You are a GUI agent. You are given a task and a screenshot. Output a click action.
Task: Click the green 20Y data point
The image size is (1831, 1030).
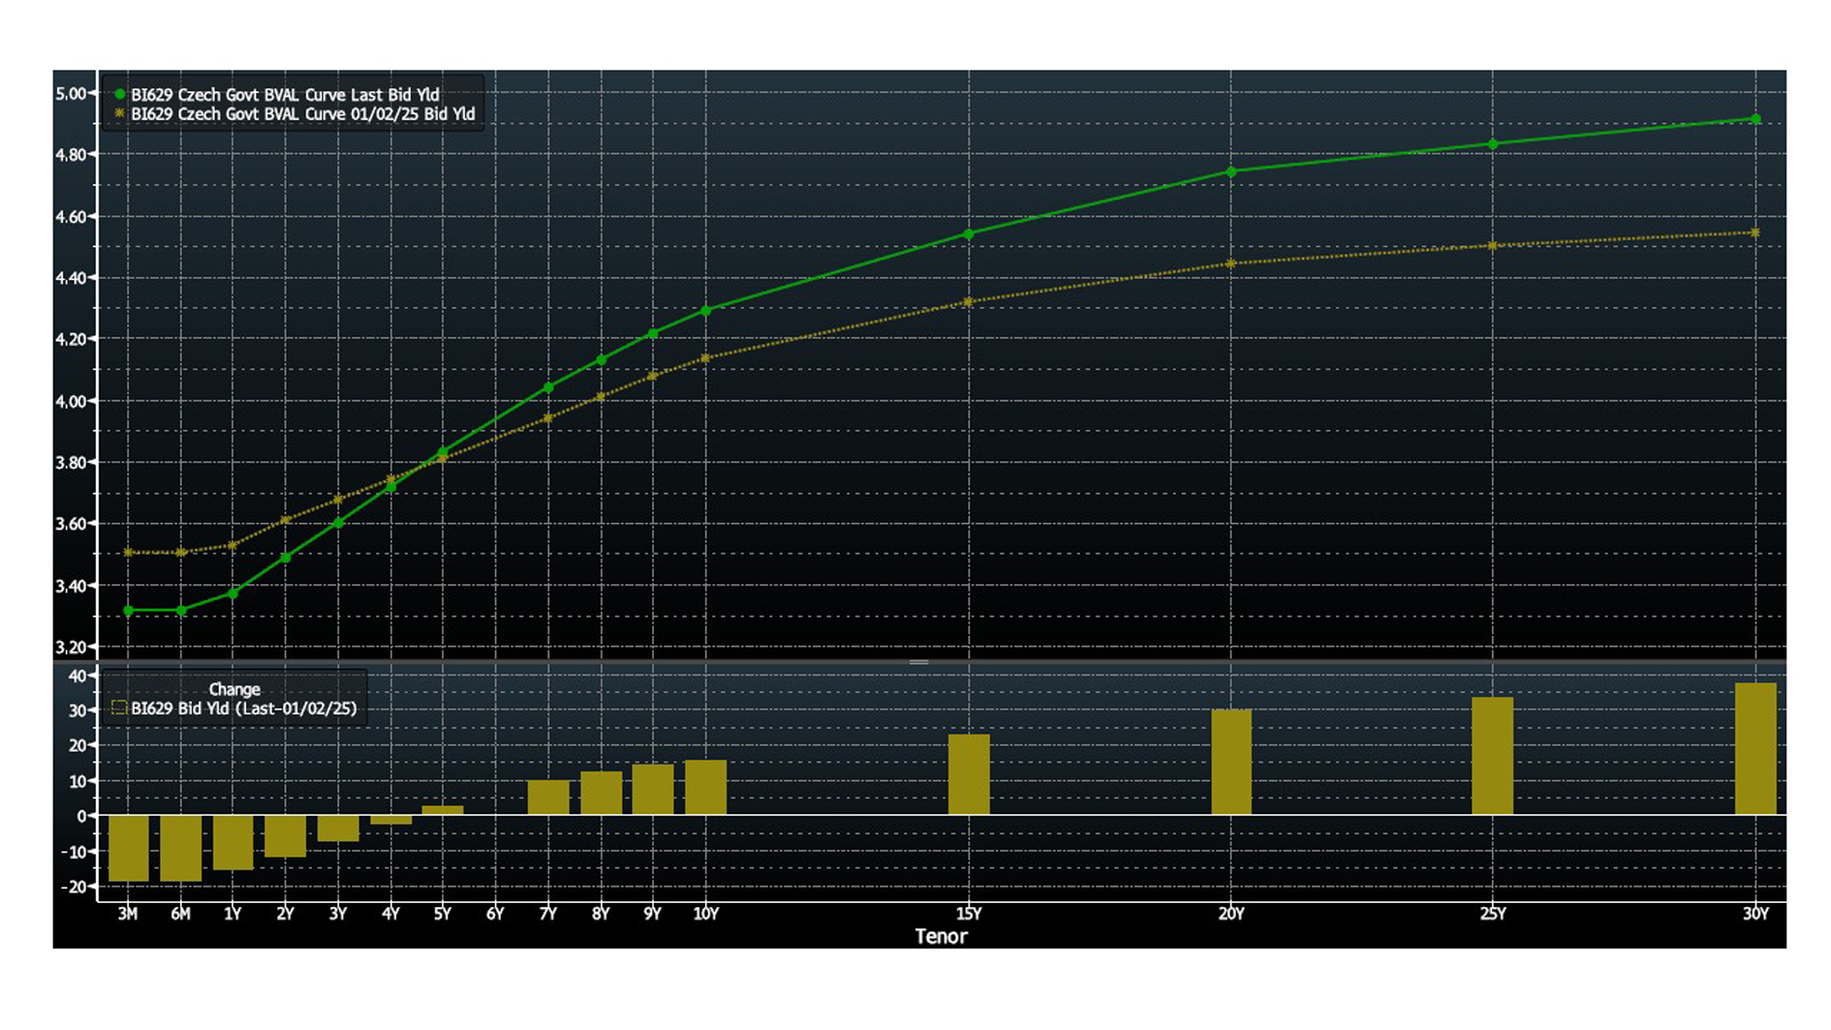[1231, 172]
